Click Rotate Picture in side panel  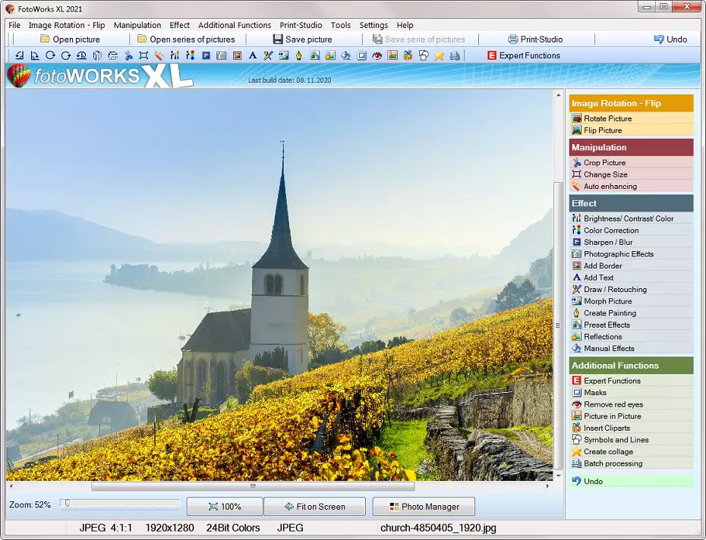coord(607,118)
